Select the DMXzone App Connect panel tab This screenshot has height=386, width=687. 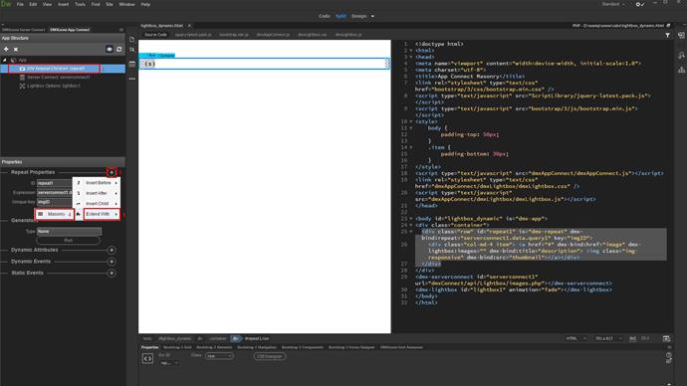[x=70, y=30]
